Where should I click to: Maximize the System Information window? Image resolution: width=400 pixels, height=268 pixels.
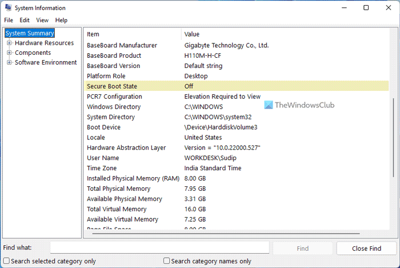click(366, 8)
